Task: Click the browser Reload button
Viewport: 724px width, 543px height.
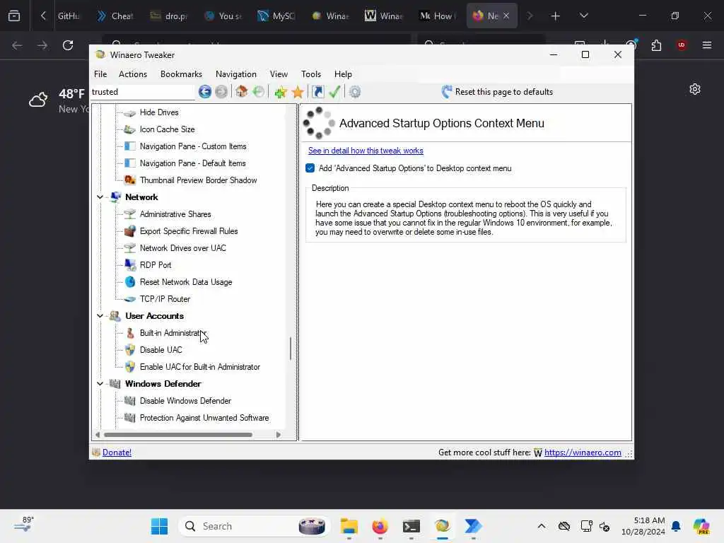Action: (68, 45)
